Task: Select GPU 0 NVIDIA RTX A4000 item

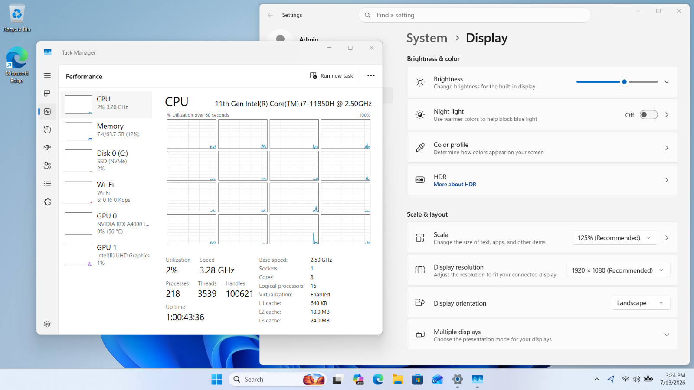Action: pos(107,223)
